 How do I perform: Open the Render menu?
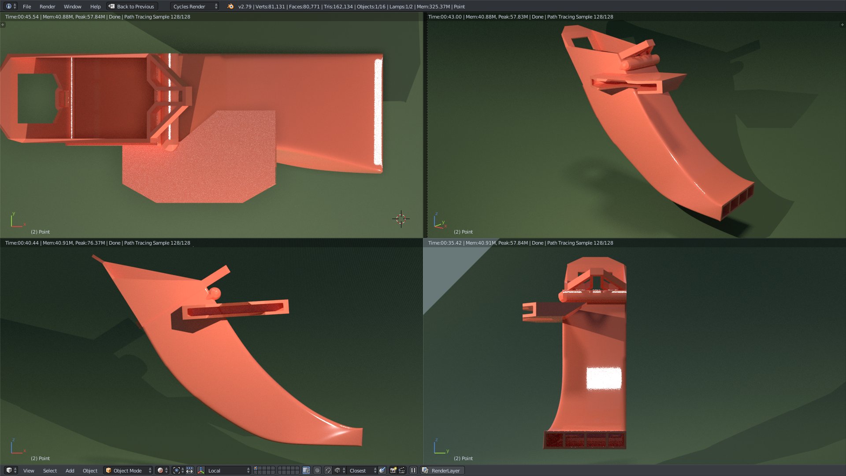click(x=47, y=7)
